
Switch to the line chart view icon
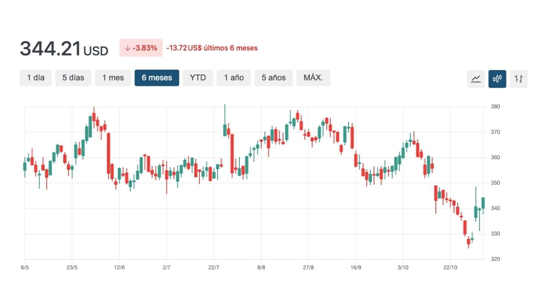pyautogui.click(x=475, y=78)
